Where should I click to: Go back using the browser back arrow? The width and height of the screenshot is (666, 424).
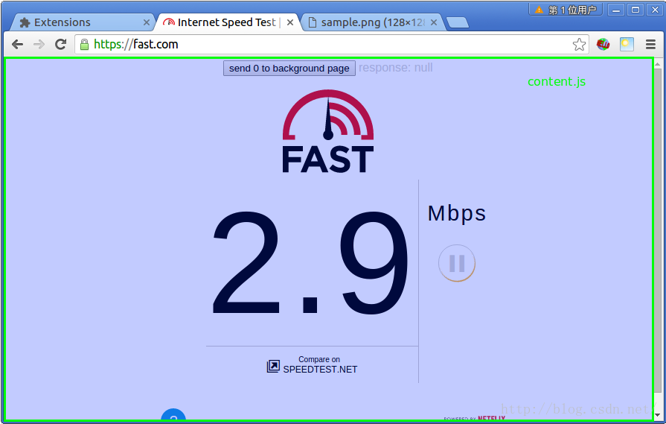(17, 44)
